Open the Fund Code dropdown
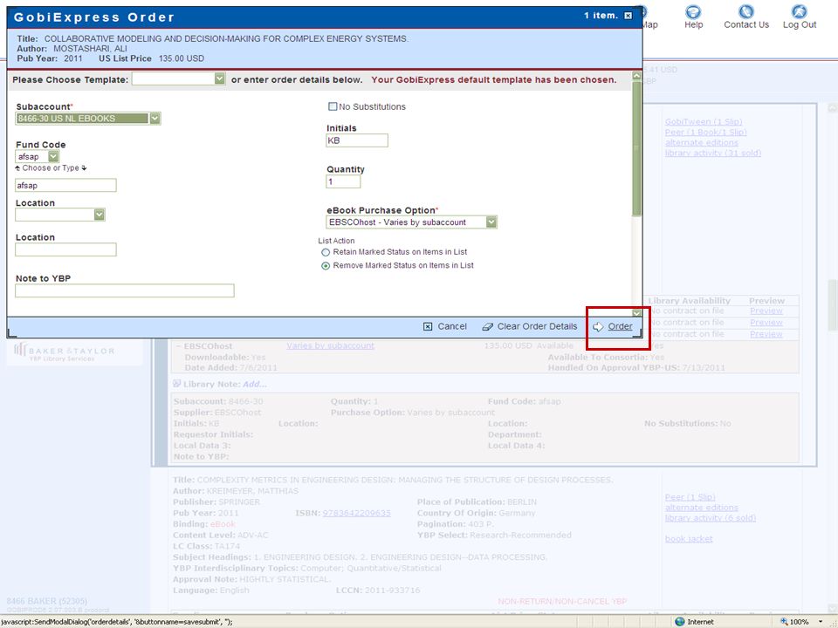 53,156
